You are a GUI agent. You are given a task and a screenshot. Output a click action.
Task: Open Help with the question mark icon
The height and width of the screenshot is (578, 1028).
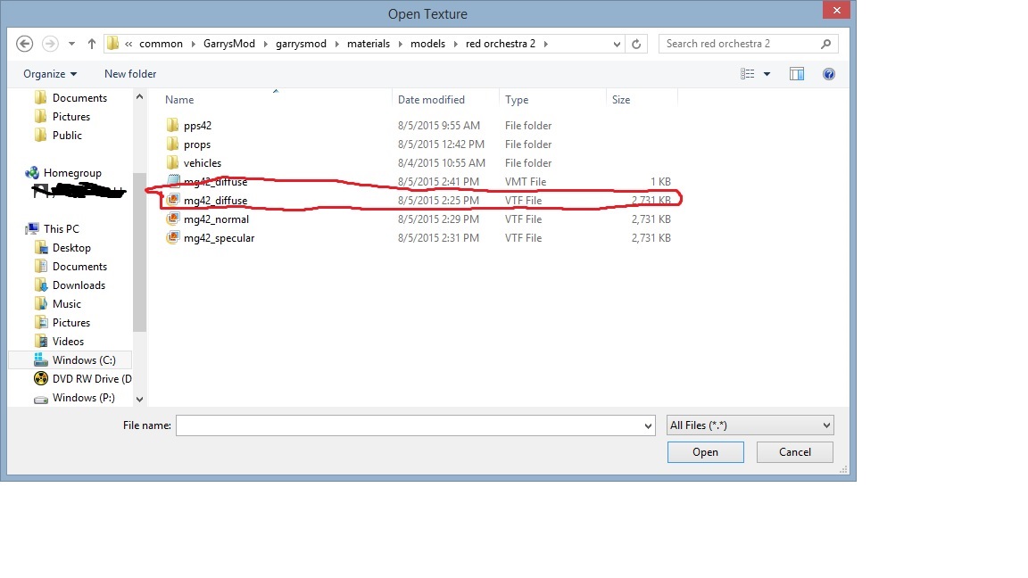[x=829, y=74]
